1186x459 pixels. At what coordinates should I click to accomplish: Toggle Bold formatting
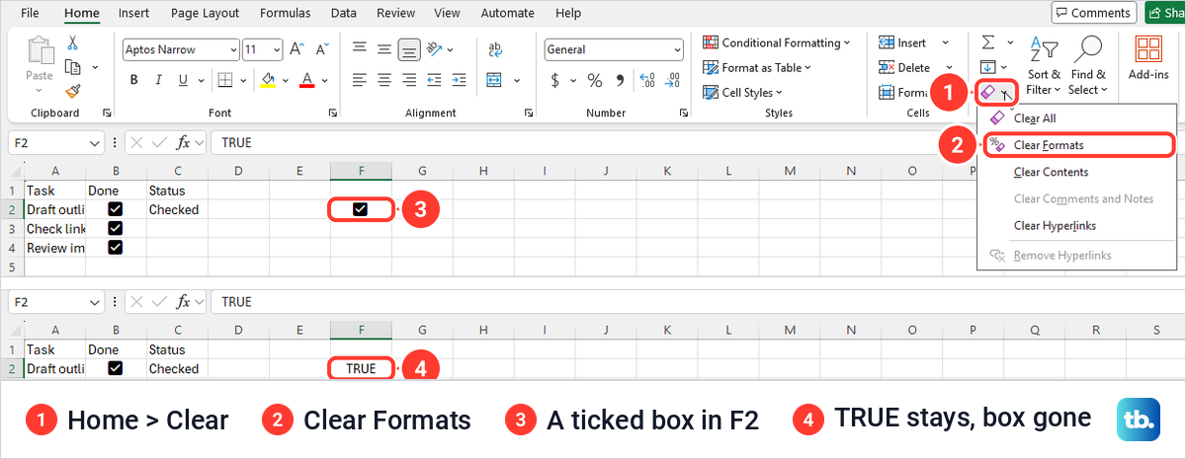click(133, 80)
